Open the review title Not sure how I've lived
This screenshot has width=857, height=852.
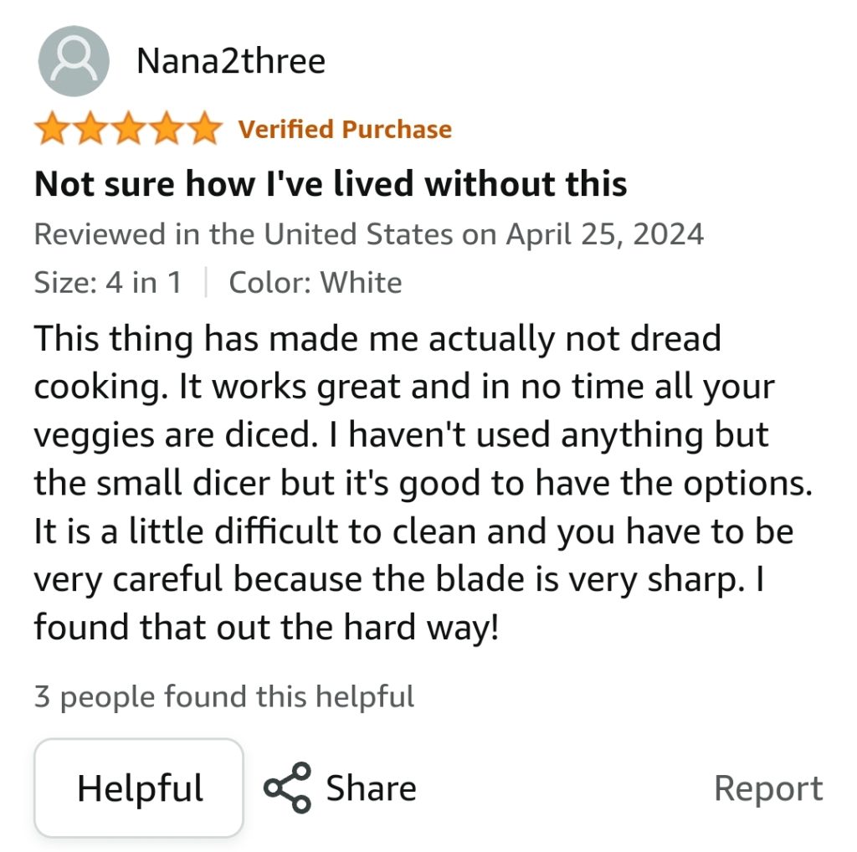point(331,183)
